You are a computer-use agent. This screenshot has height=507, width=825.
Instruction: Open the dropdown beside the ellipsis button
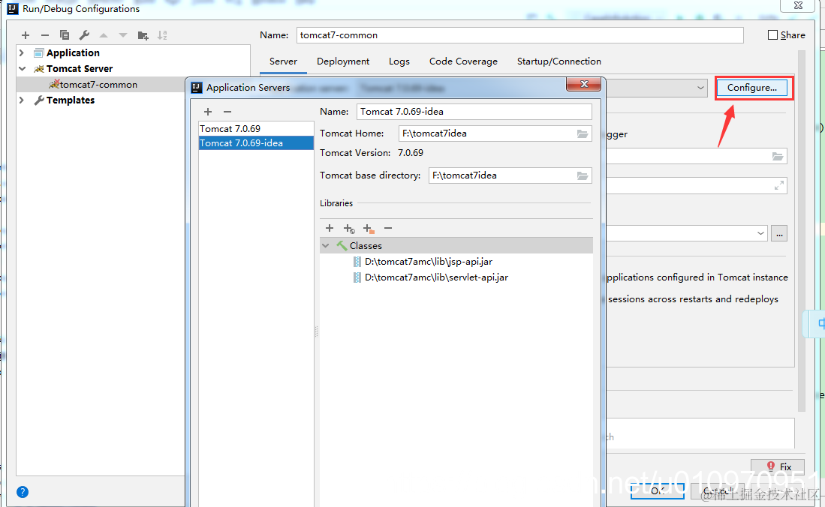pyautogui.click(x=760, y=233)
